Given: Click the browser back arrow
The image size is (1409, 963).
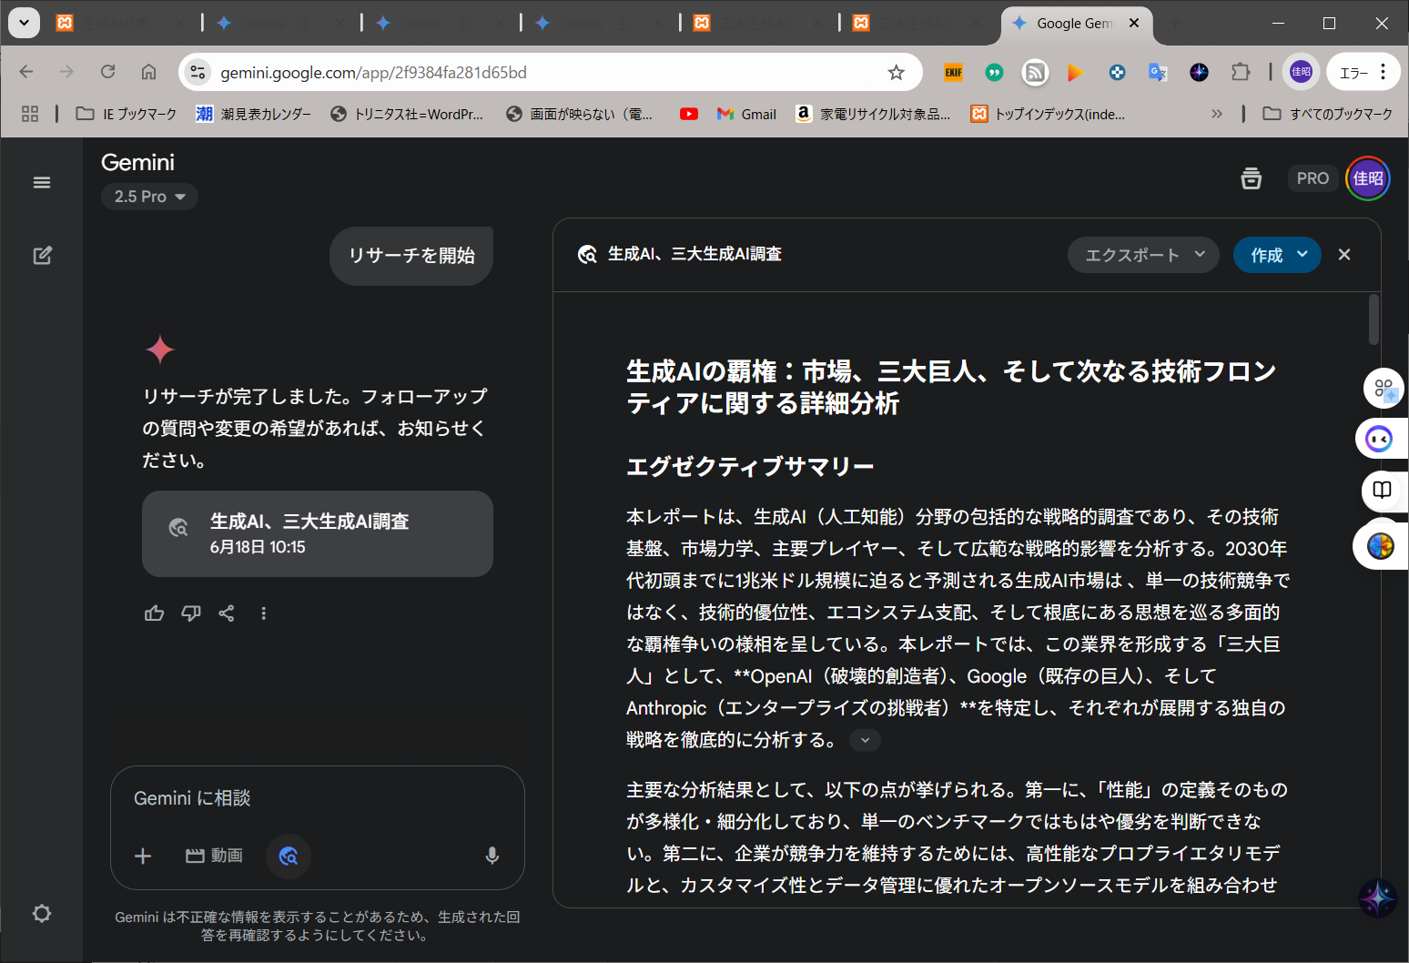Looking at the screenshot, I should pyautogui.click(x=26, y=72).
